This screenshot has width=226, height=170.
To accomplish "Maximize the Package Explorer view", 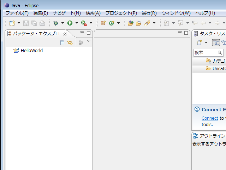I will pyautogui.click(x=89, y=33).
